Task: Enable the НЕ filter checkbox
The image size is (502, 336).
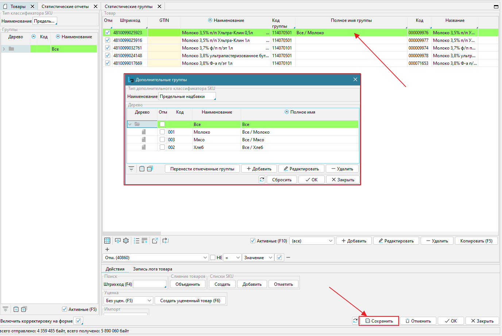Action: click(x=213, y=257)
